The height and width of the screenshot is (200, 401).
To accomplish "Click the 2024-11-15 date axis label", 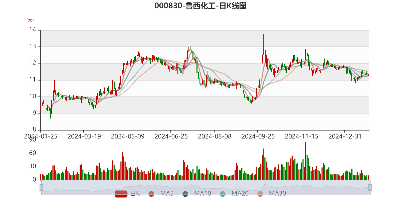I will [302, 136].
